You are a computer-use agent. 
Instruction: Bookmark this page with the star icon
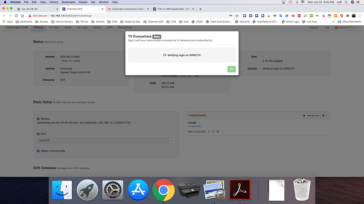point(237,16)
